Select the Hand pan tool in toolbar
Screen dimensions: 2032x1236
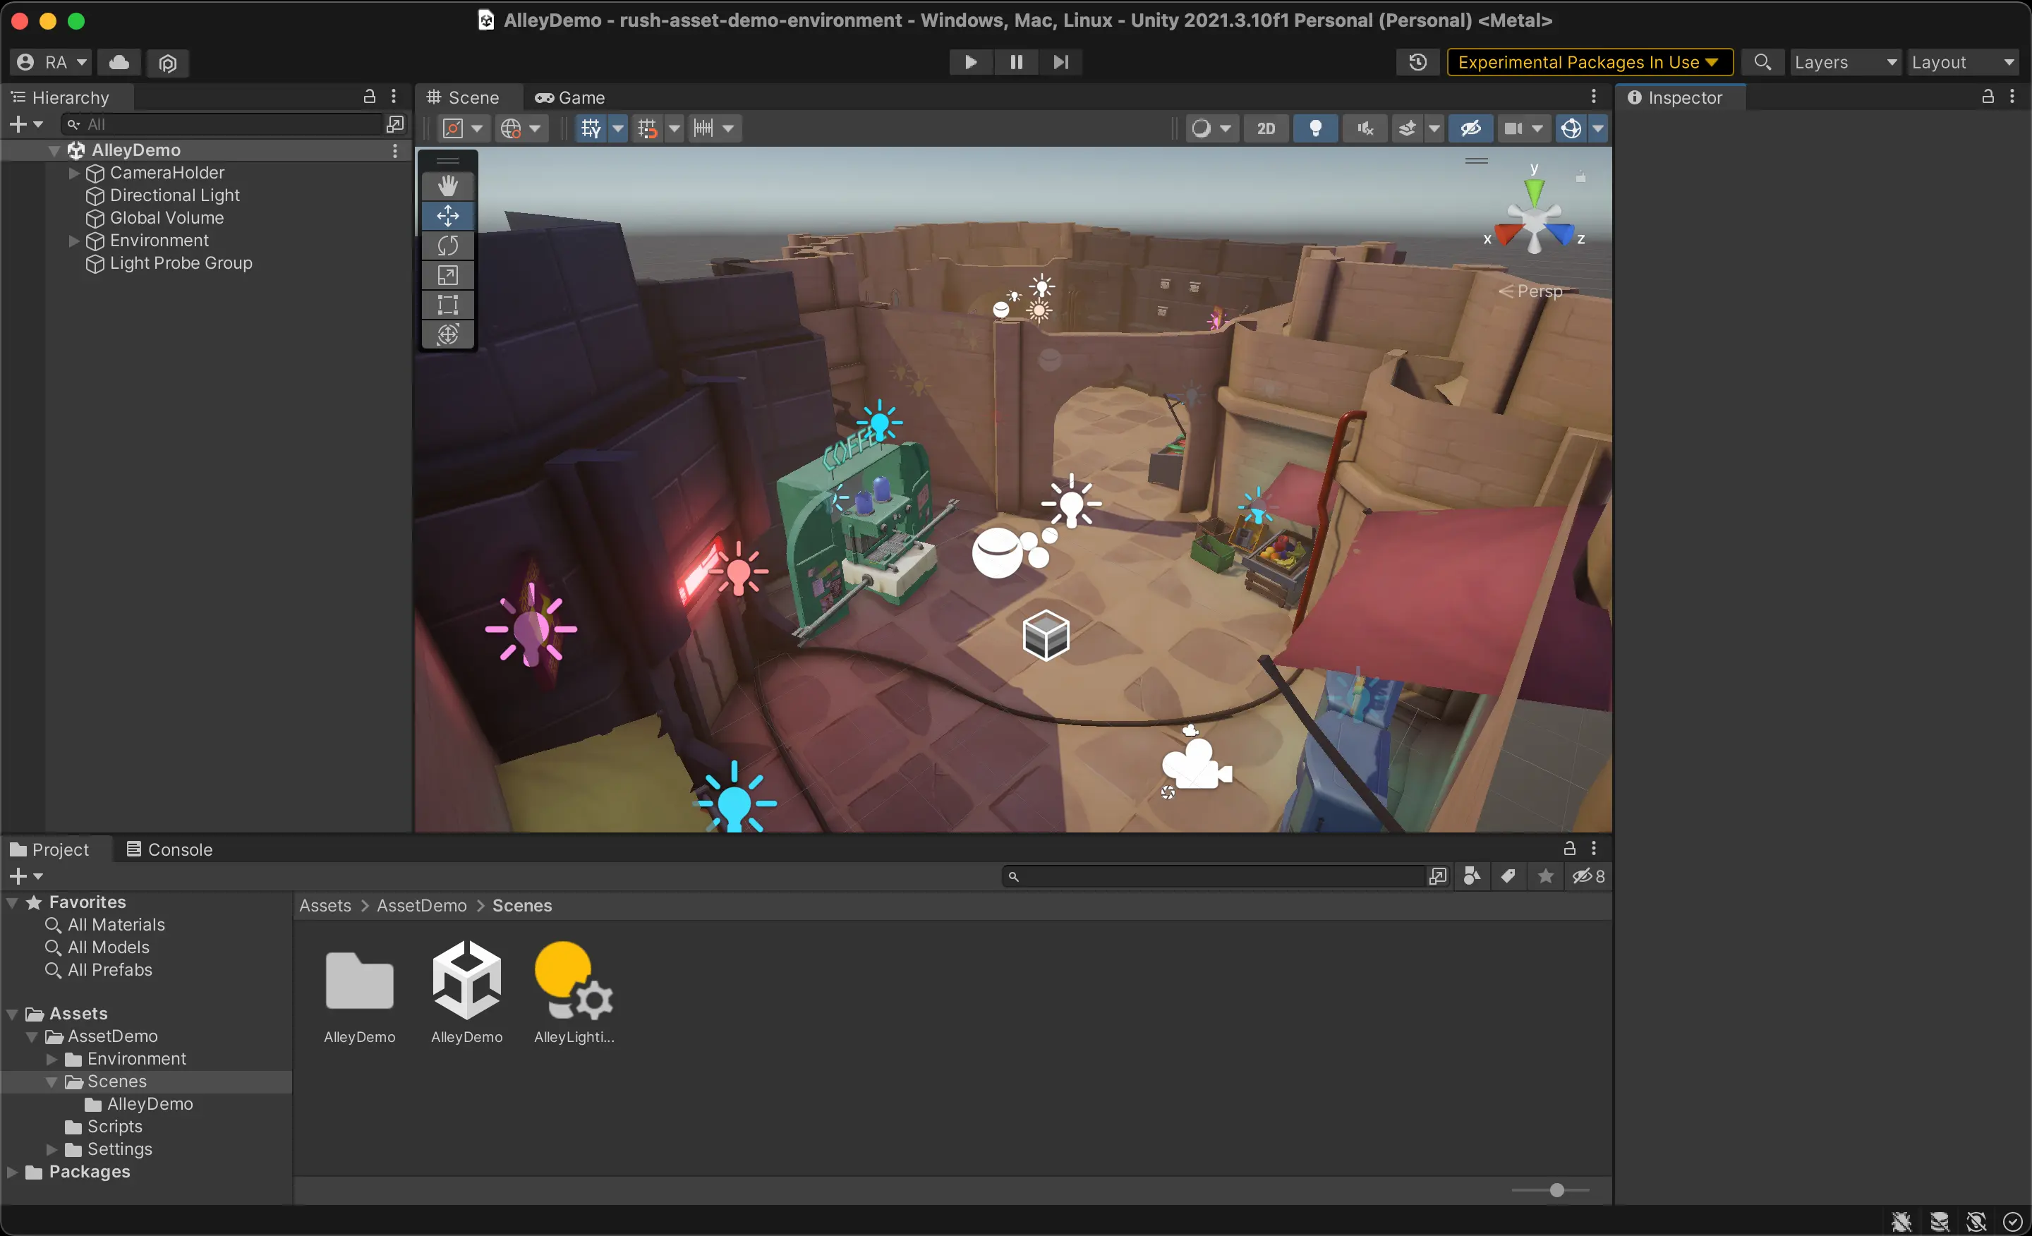pyautogui.click(x=449, y=184)
